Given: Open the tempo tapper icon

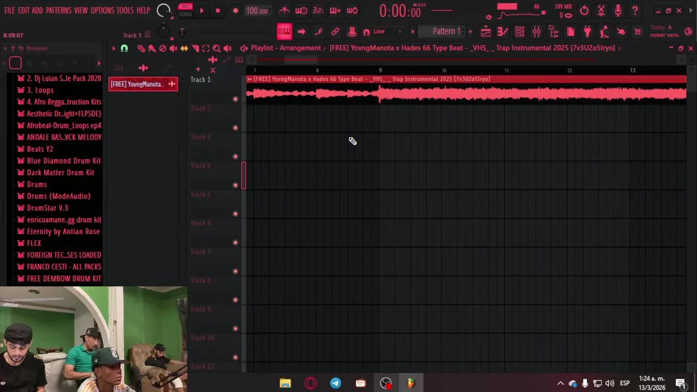Looking at the screenshot, I should tap(604, 32).
